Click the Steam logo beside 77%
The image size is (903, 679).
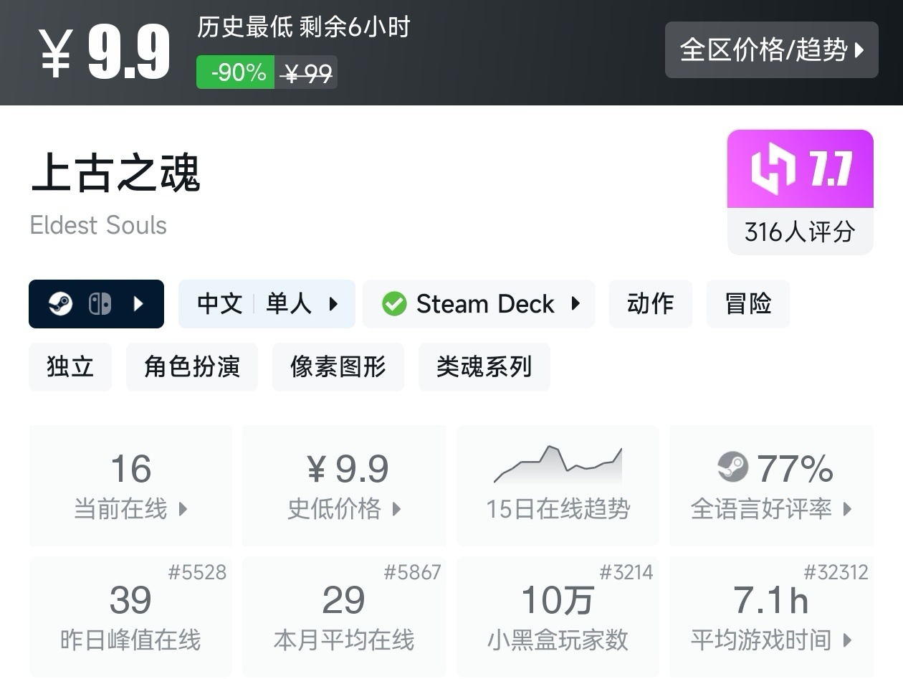(732, 467)
